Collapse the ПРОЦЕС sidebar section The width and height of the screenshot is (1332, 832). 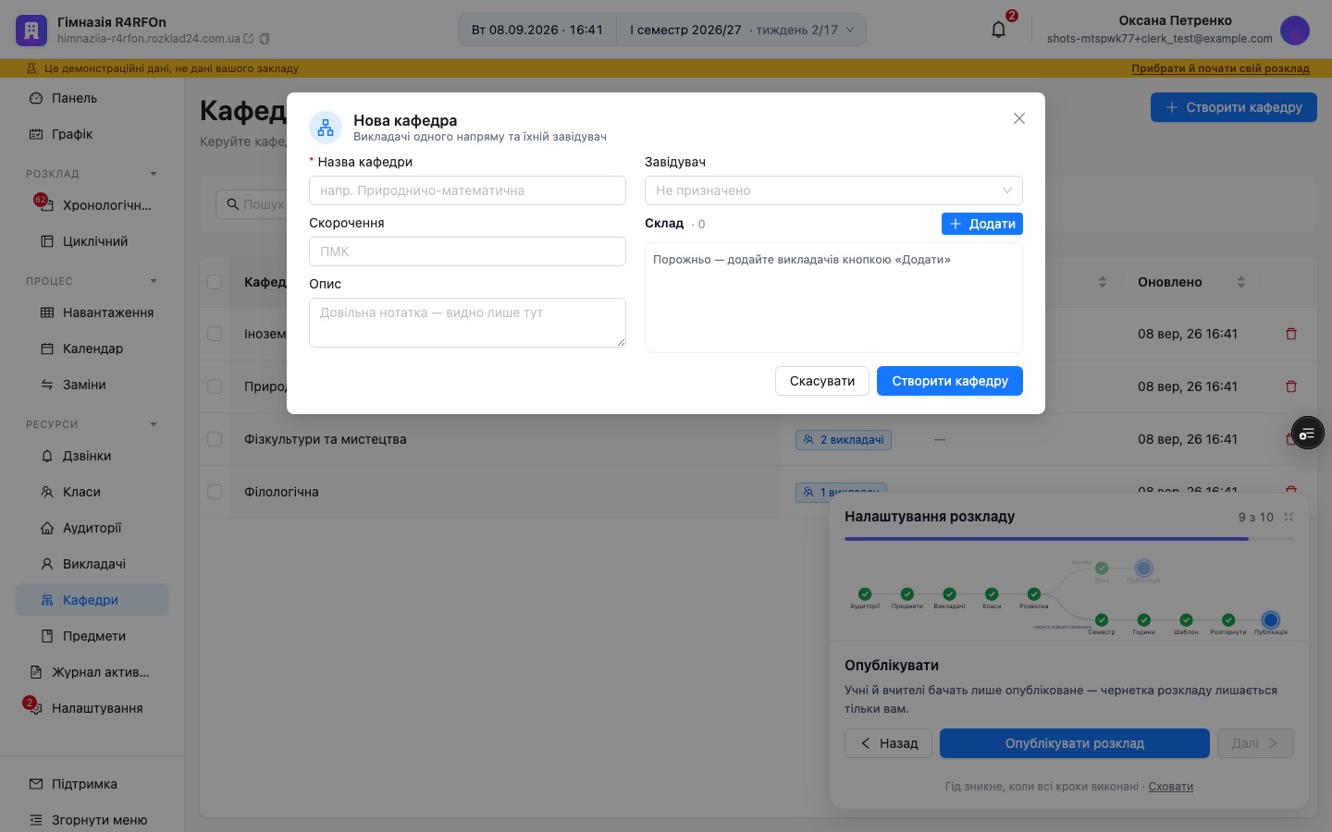coord(154,281)
